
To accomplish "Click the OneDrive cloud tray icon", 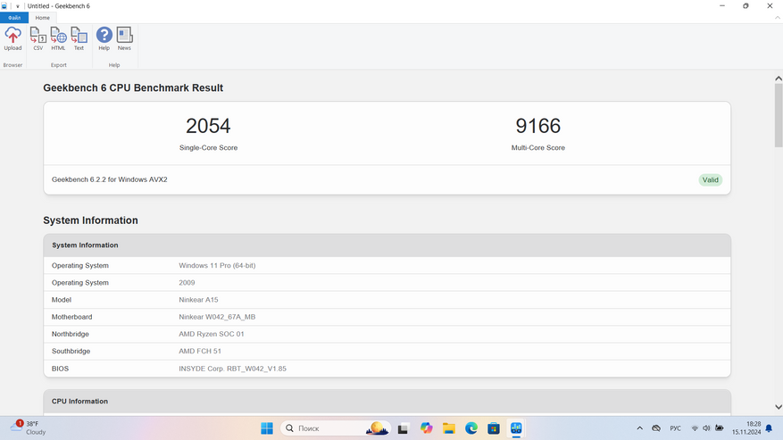I will pyautogui.click(x=656, y=428).
